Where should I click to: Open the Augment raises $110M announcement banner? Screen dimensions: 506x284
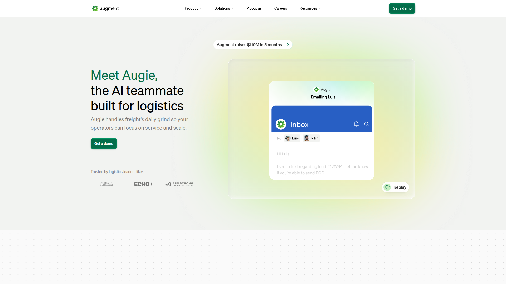click(252, 45)
